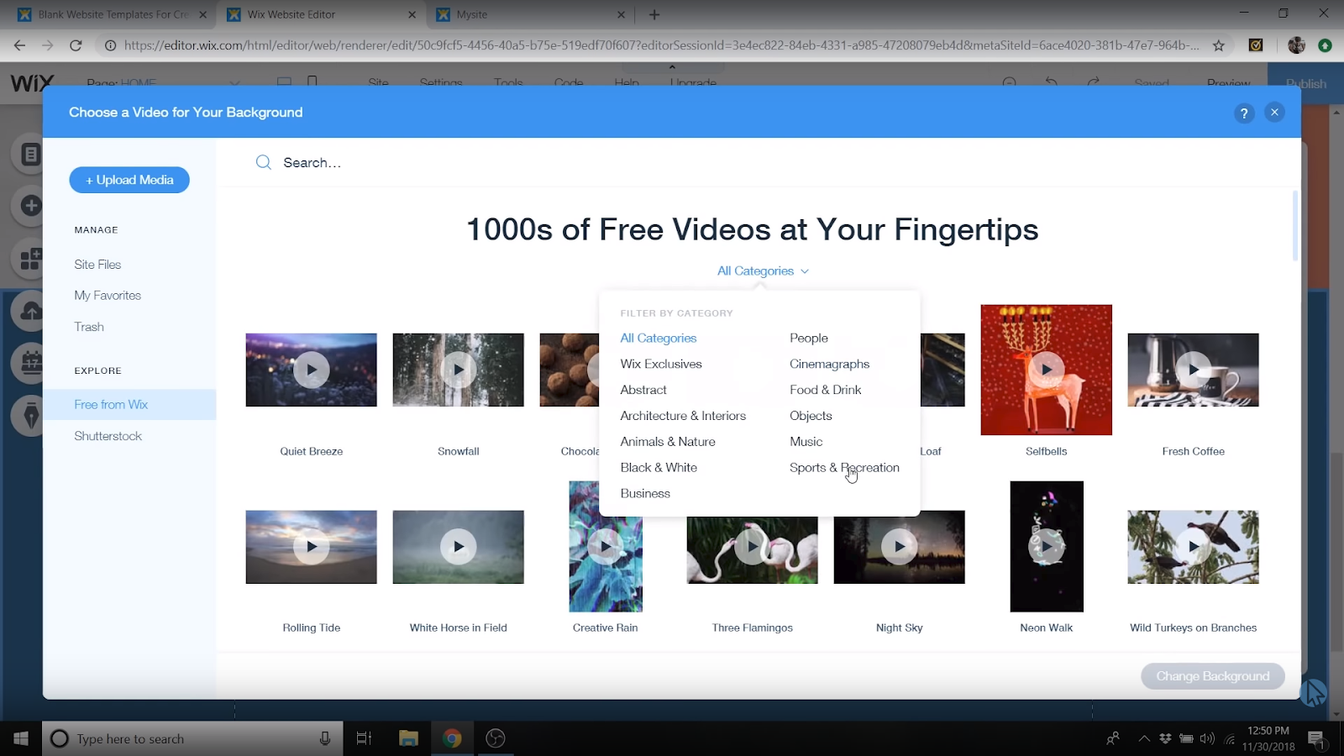Select Free from Wix source
Screen dimensions: 1344x756
[x=129, y=405]
